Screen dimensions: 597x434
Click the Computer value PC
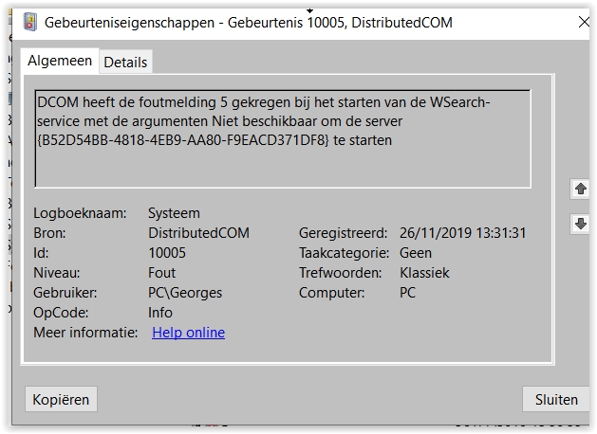[407, 293]
